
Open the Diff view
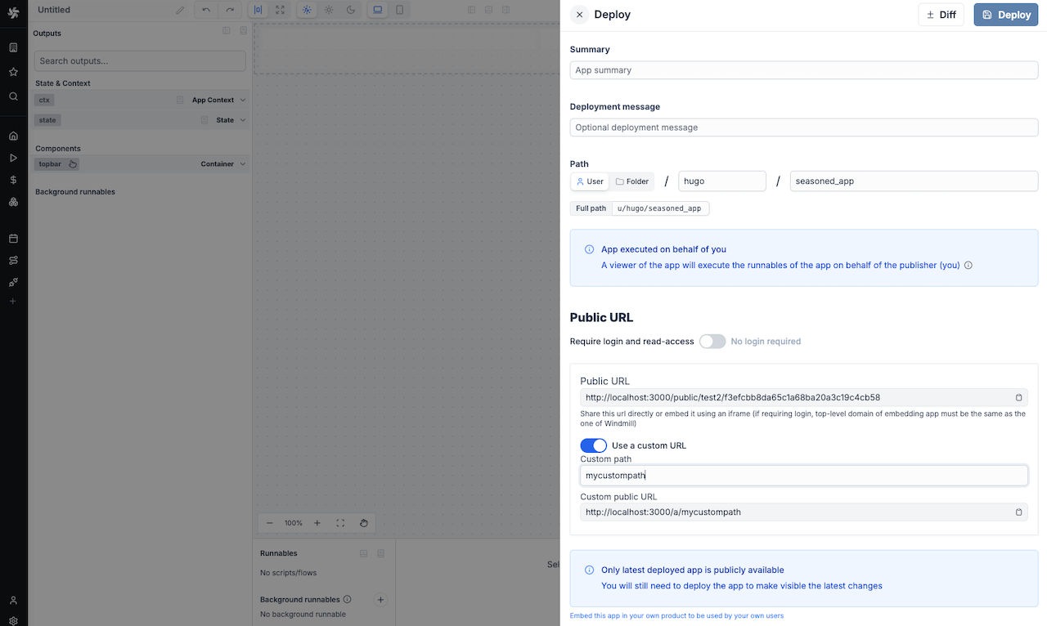(941, 15)
